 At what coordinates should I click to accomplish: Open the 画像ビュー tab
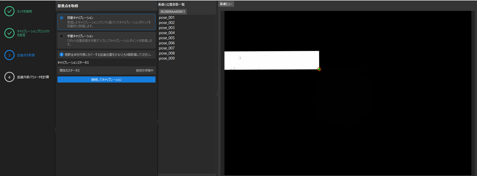coord(226,4)
